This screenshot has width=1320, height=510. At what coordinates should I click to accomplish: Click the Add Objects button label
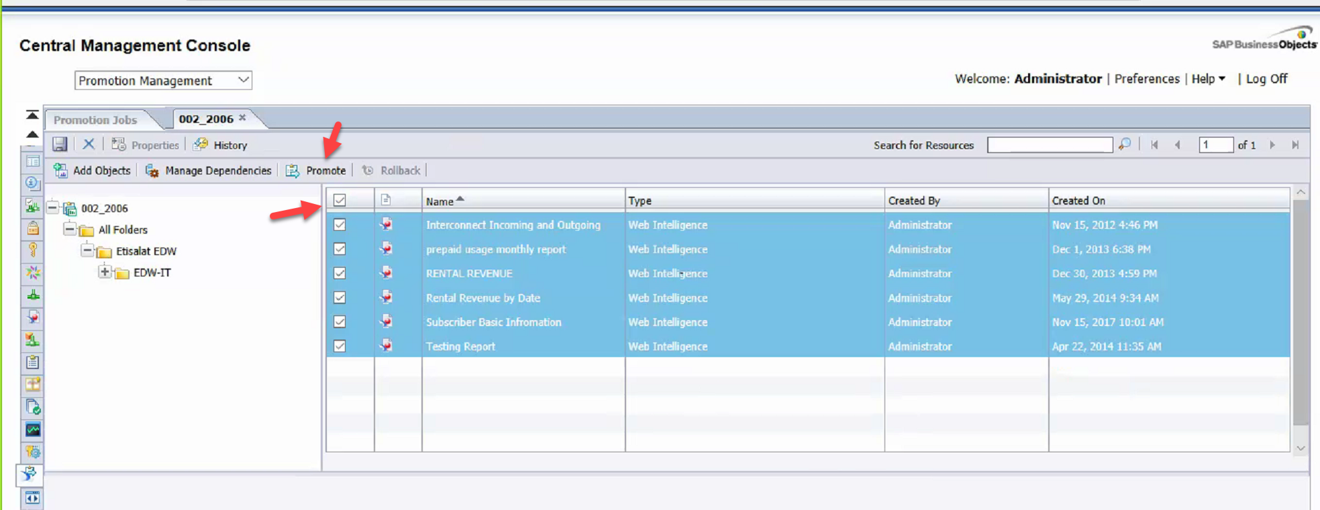102,170
